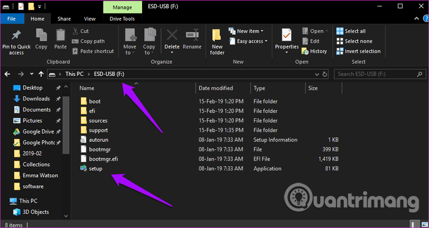This screenshot has height=228, width=429.
Task: Click This PC in the address bar
Action: 74,74
